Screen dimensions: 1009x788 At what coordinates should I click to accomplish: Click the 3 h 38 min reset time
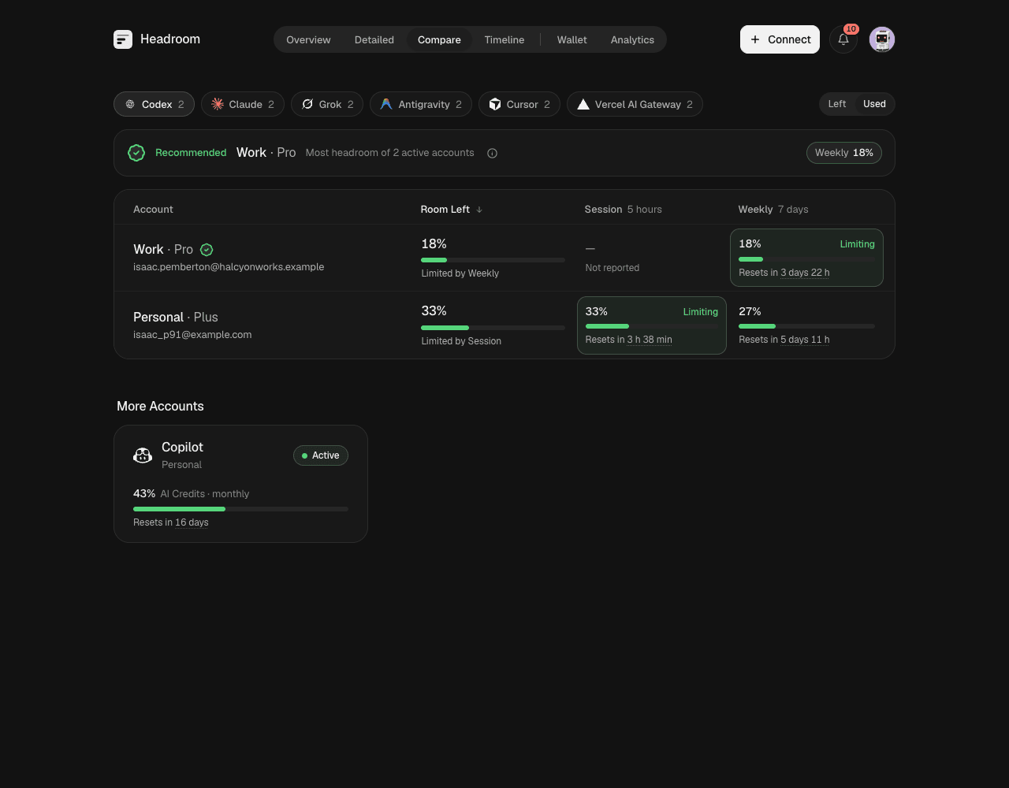coord(650,340)
